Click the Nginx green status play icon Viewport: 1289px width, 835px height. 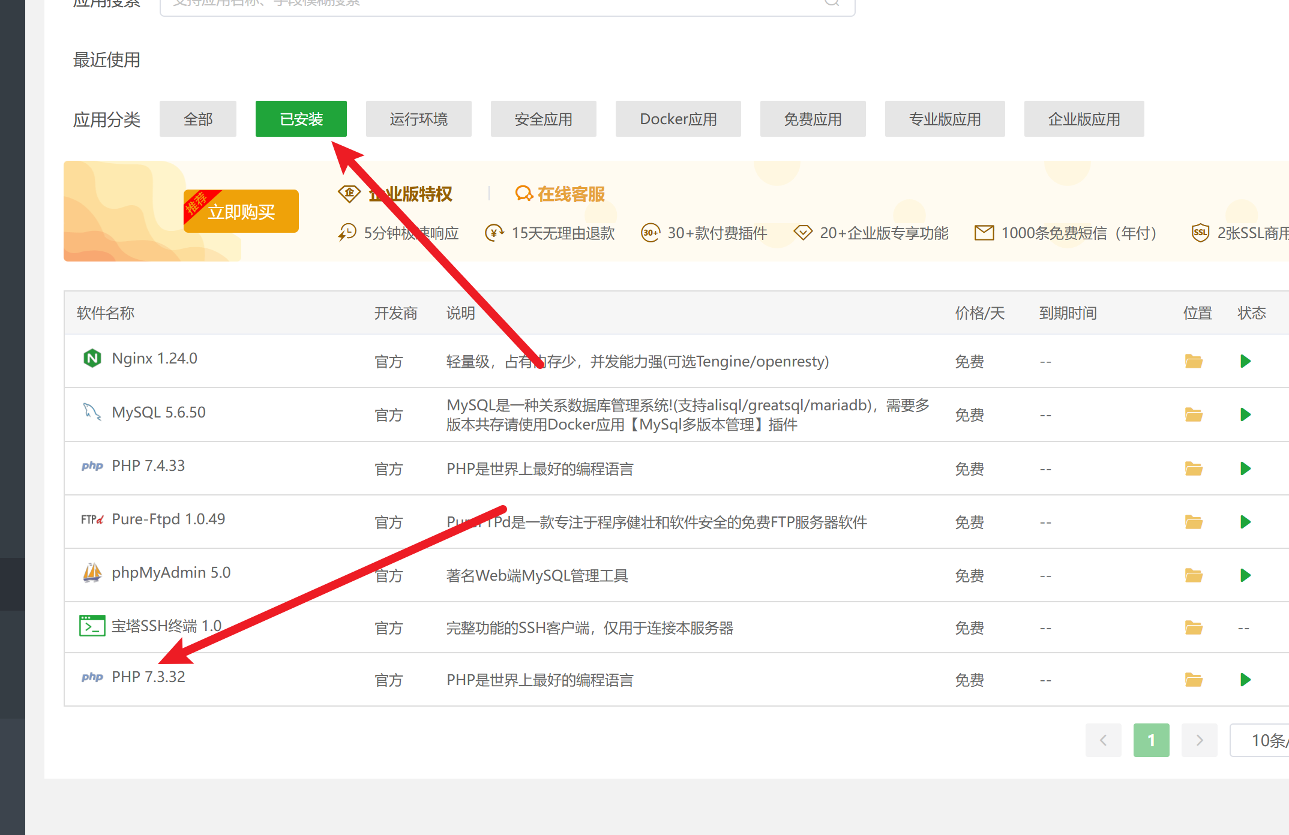click(1245, 361)
